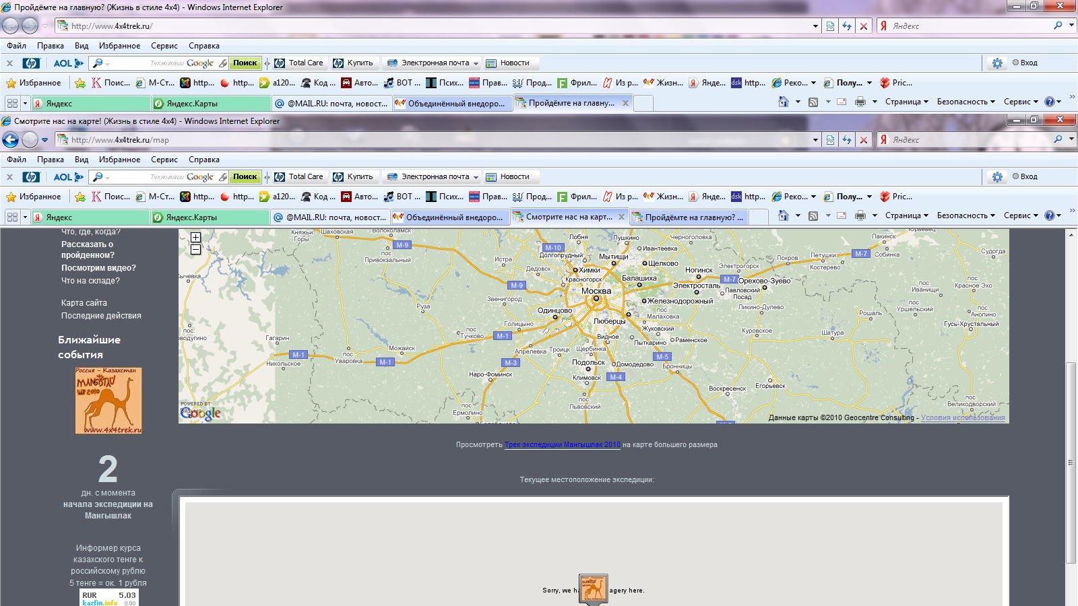Click the Home icon in the map window

tap(783, 215)
